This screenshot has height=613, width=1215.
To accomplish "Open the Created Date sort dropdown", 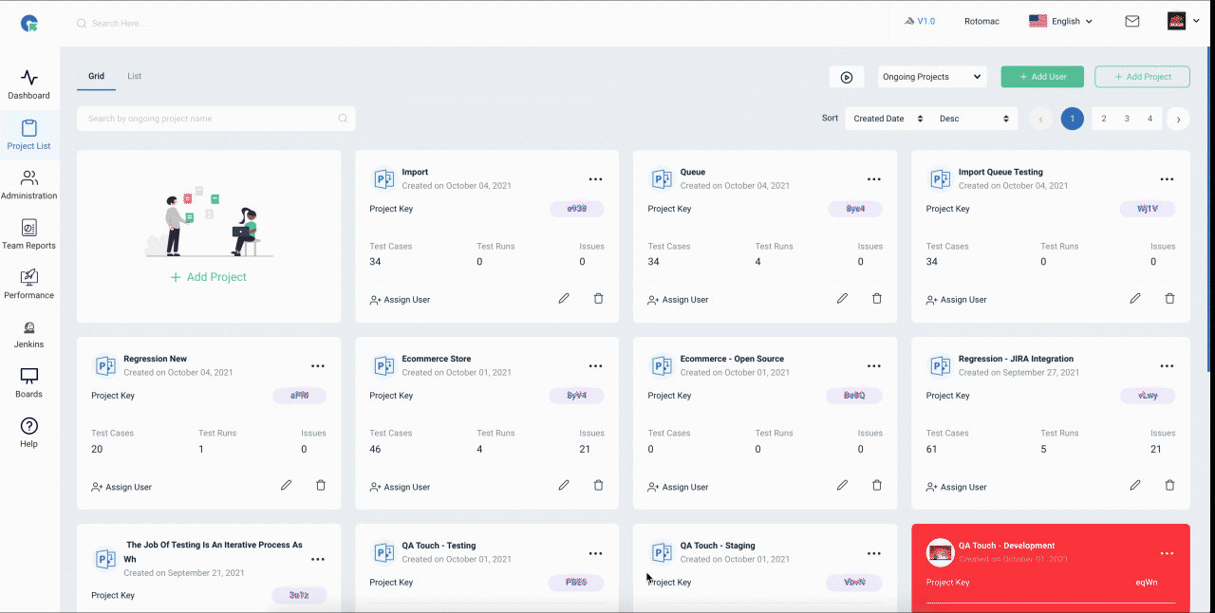I will [x=888, y=119].
